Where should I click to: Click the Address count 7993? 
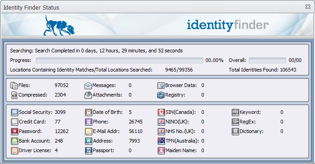point(134,141)
